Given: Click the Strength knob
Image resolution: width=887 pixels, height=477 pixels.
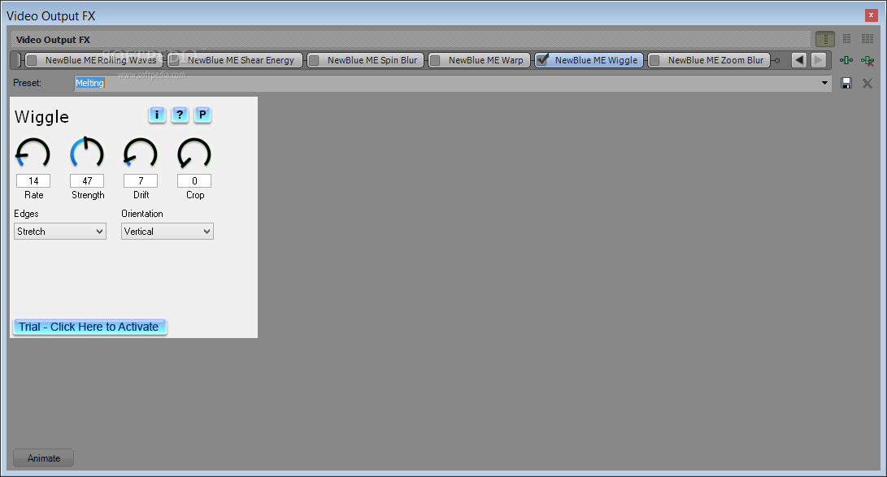Looking at the screenshot, I should coord(86,153).
